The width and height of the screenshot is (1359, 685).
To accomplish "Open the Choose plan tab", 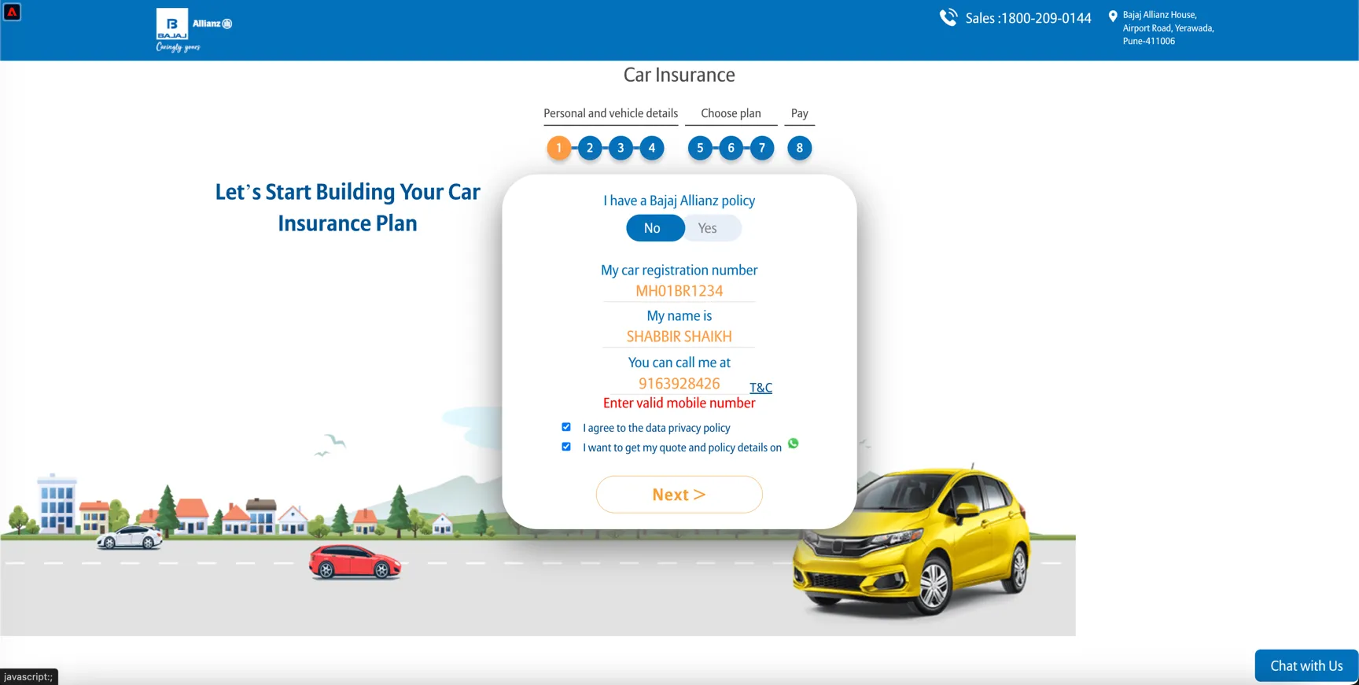I will click(x=731, y=114).
